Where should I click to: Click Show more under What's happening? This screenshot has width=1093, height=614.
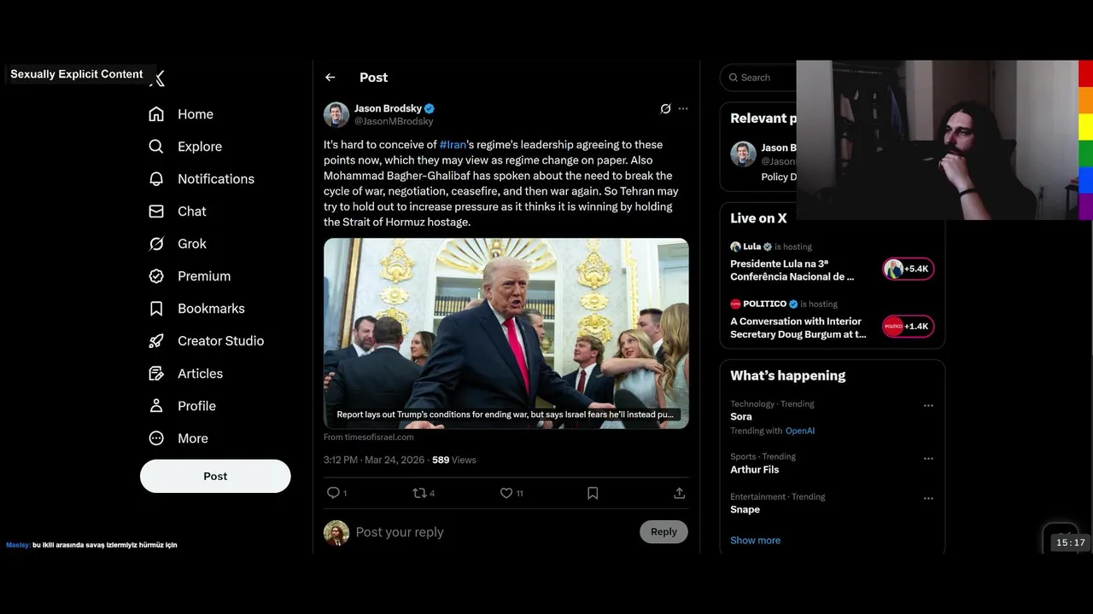[755, 540]
